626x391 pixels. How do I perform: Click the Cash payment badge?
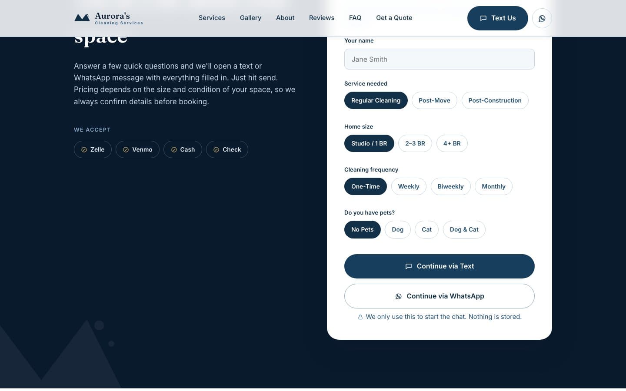[x=183, y=149]
